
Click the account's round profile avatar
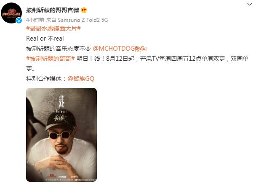[x=11, y=13]
